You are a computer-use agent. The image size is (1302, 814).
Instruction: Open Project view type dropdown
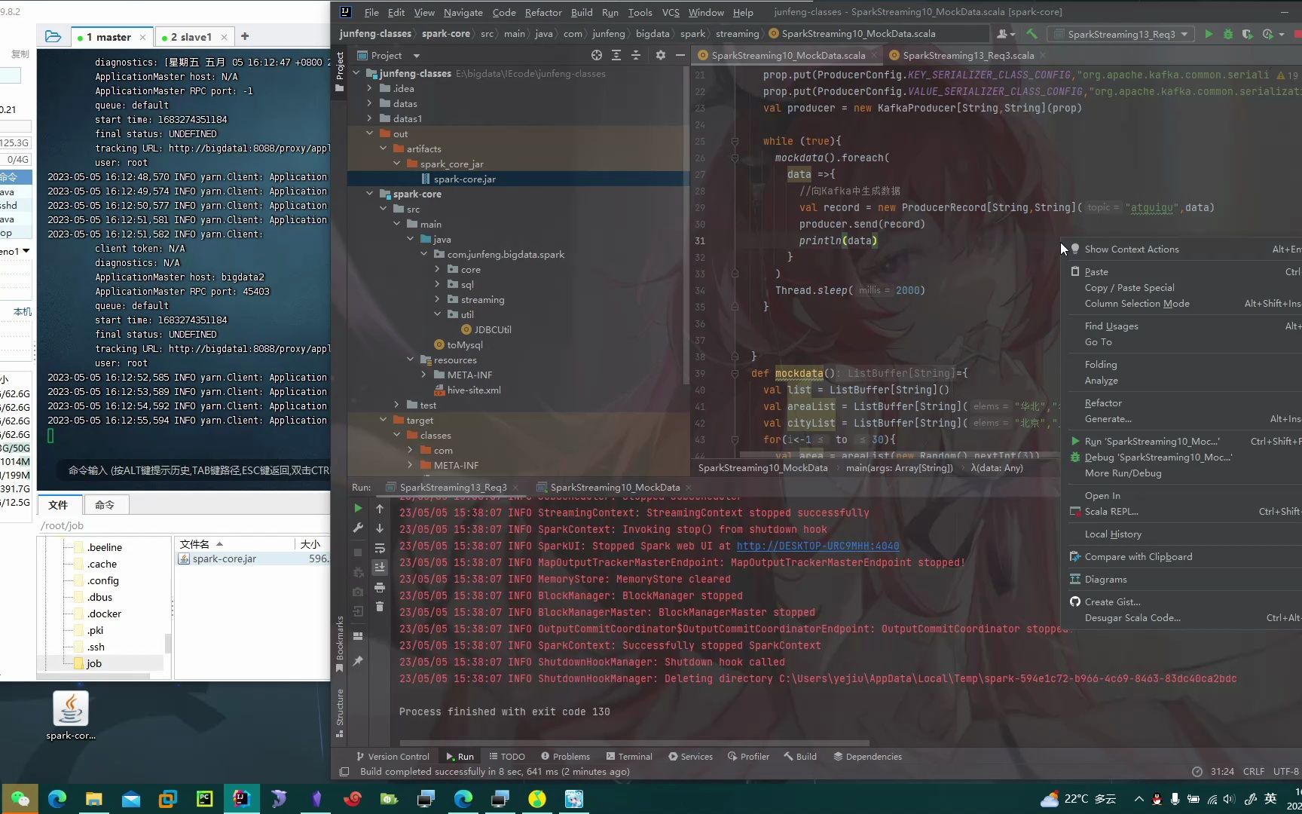click(x=416, y=56)
